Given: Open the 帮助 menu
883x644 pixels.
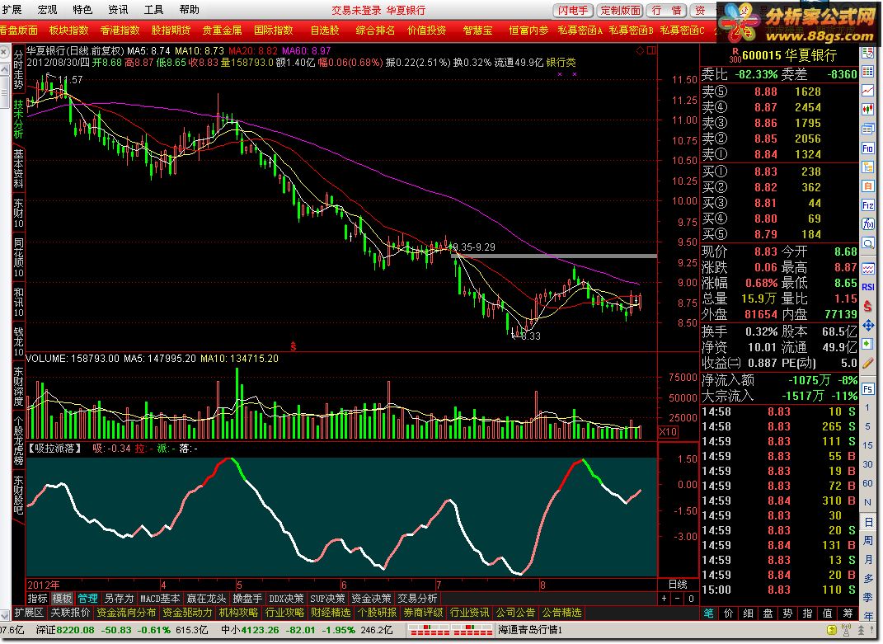Looking at the screenshot, I should coord(190,10).
